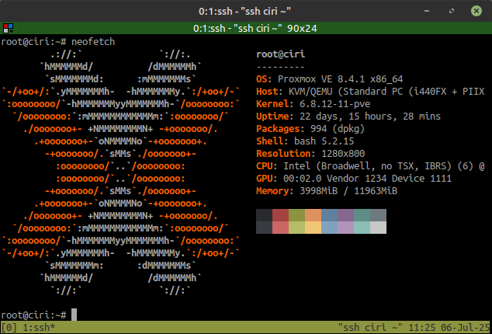The image size is (492, 334).
Task: Click the tmux pane title "ssh ciri ~" in status bar
Action: [x=370, y=328]
